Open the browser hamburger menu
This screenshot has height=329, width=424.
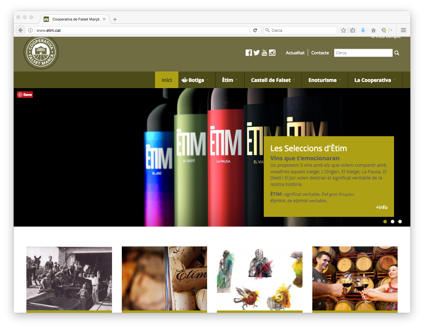[x=403, y=30]
